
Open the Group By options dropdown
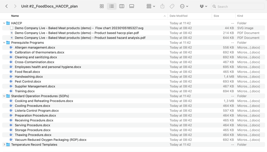point(151,6)
